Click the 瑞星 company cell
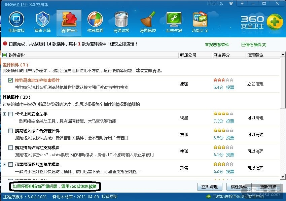Viewport: 286px width, 201px height. pos(184,118)
